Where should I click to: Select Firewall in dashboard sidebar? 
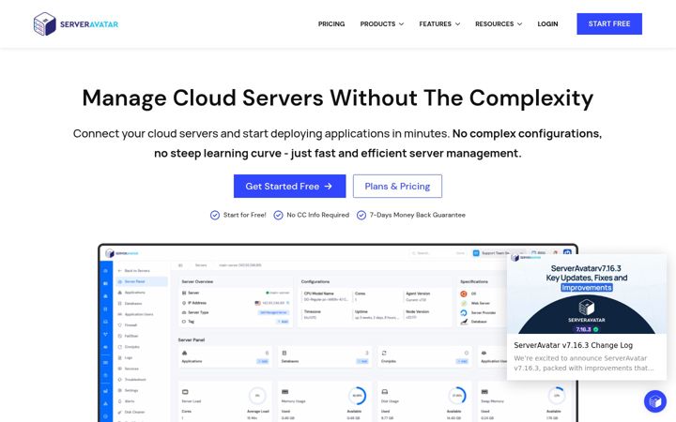click(128, 325)
